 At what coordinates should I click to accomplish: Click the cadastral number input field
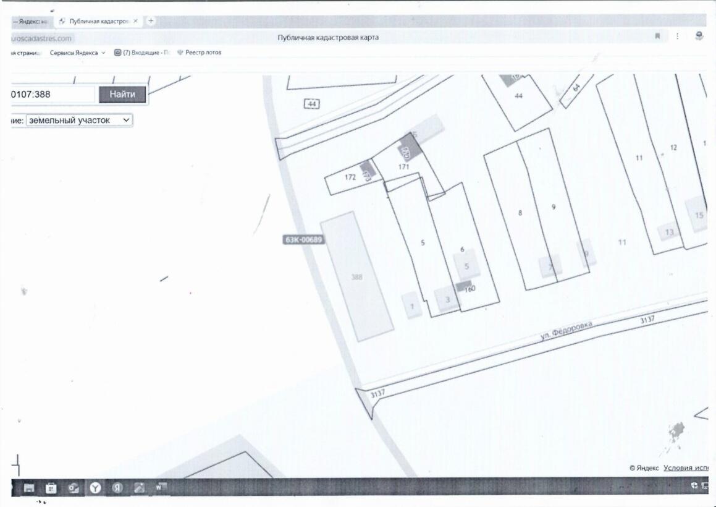click(x=53, y=95)
